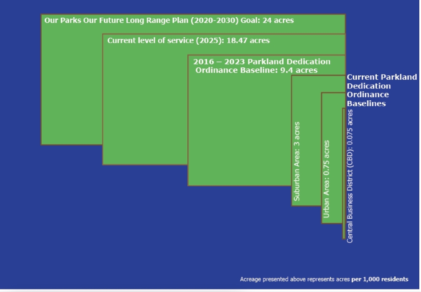Click the (2020-2030) date range text
421x292 pixels.
(214, 20)
